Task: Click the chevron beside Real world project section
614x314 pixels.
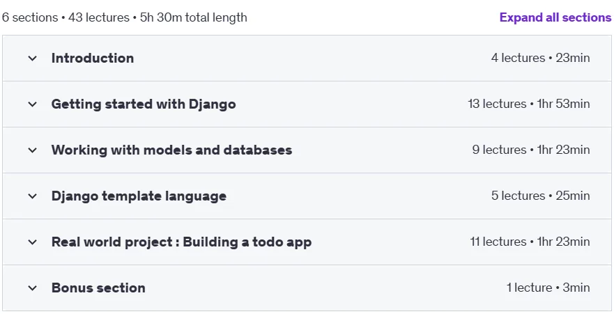Action: [x=33, y=242]
